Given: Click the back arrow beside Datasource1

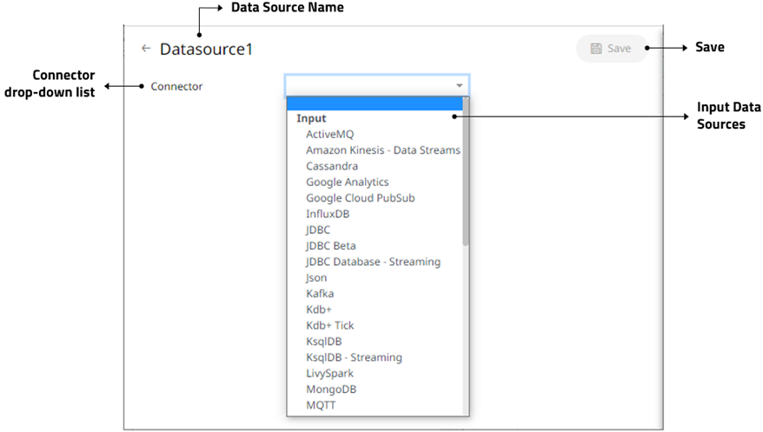Looking at the screenshot, I should (146, 49).
